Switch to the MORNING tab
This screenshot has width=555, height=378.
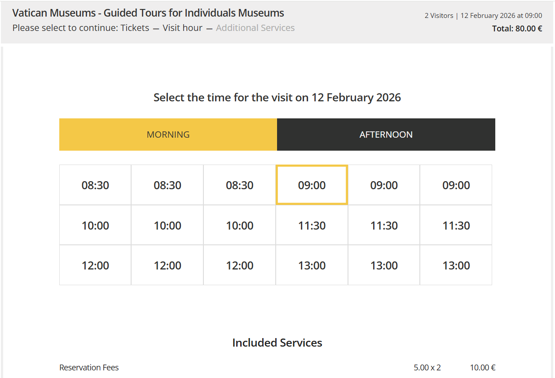[x=168, y=135]
